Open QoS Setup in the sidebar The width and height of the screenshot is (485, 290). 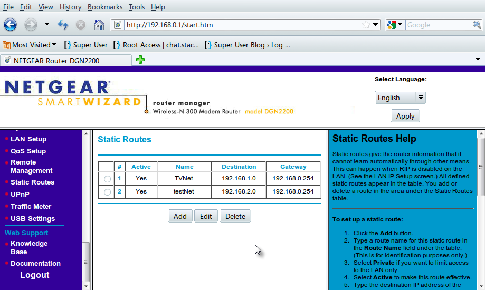click(x=28, y=151)
